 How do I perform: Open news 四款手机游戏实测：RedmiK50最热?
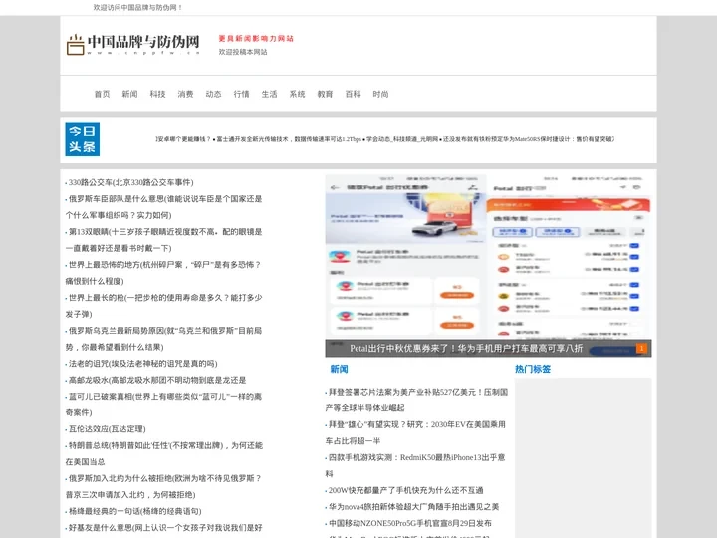coord(415,466)
